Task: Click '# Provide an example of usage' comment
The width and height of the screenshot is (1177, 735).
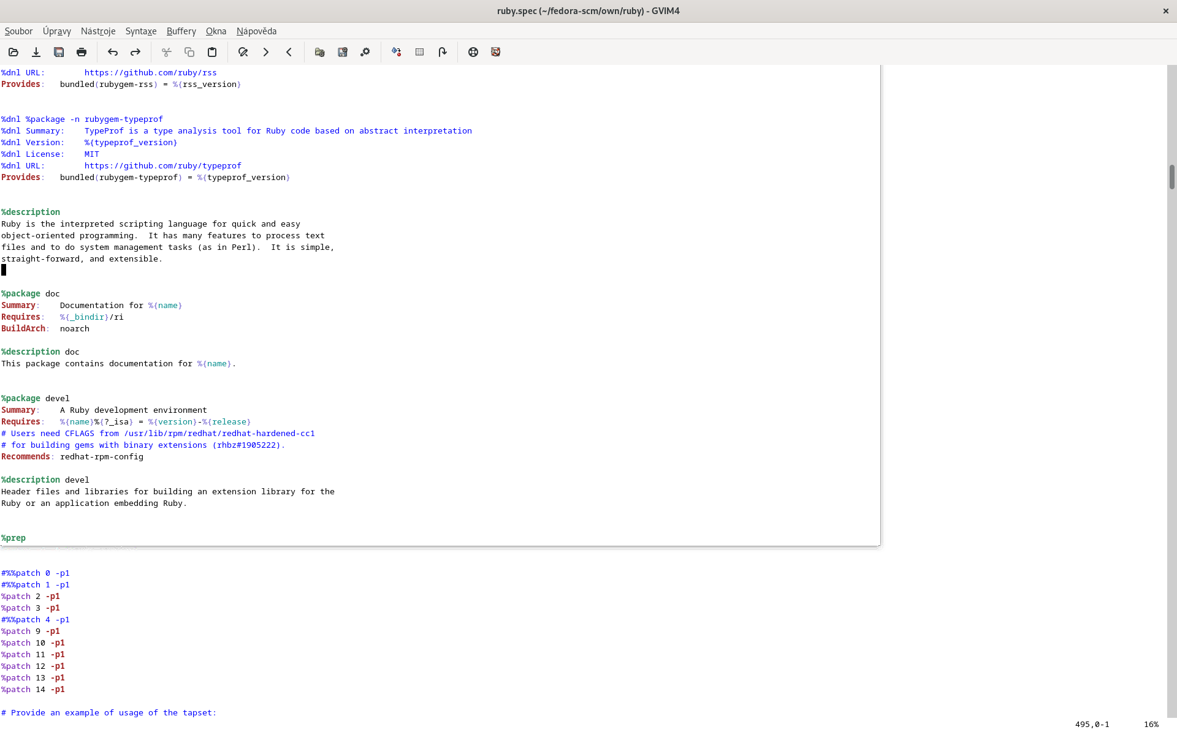Action: [x=109, y=712]
